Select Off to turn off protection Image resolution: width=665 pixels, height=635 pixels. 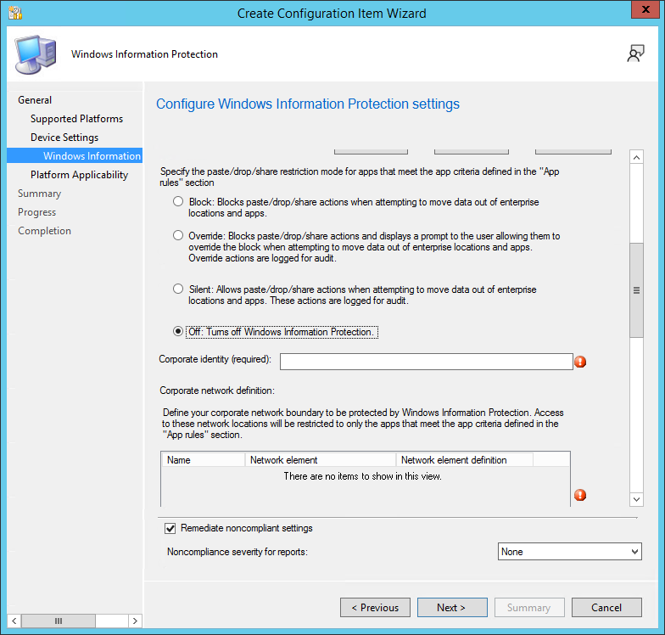pos(178,332)
